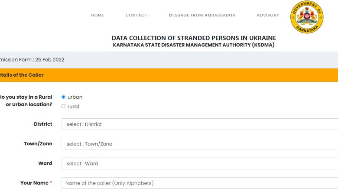Click the "rural" option label text
The height and width of the screenshot is (195, 338).
pos(73,107)
